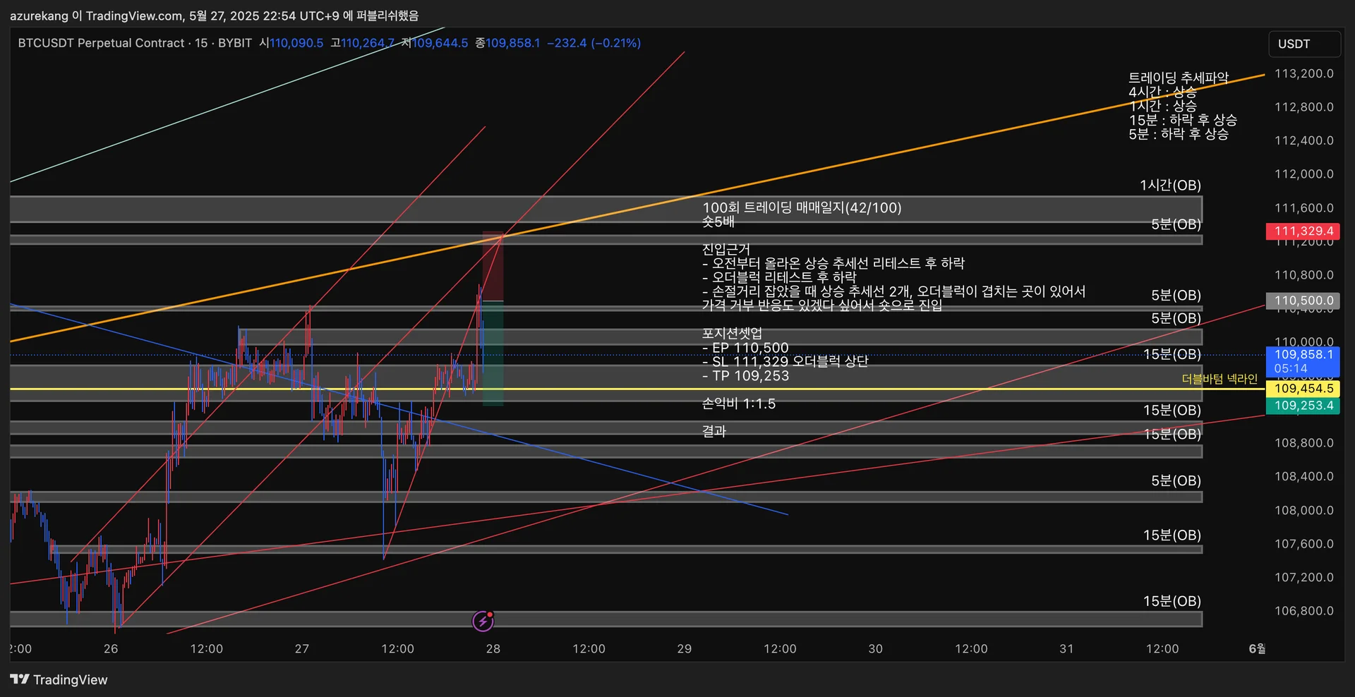This screenshot has width=1355, height=697.
Task: Click the low value 109,644.5 in legend
Action: coord(440,43)
